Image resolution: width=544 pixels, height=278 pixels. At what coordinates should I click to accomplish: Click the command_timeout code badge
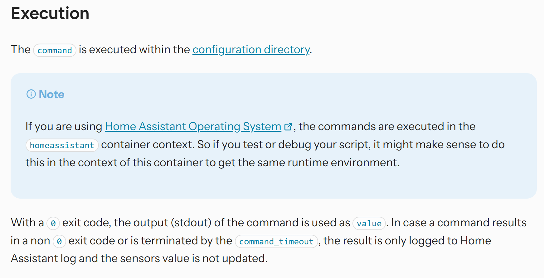pos(276,241)
